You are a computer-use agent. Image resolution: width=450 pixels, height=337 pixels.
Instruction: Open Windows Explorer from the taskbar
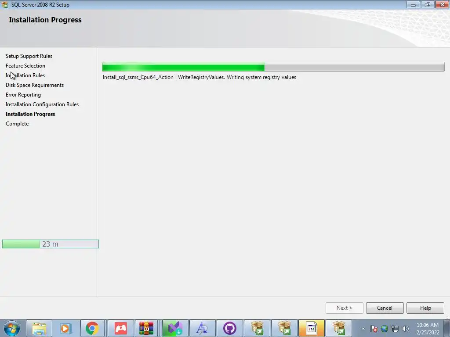click(39, 328)
